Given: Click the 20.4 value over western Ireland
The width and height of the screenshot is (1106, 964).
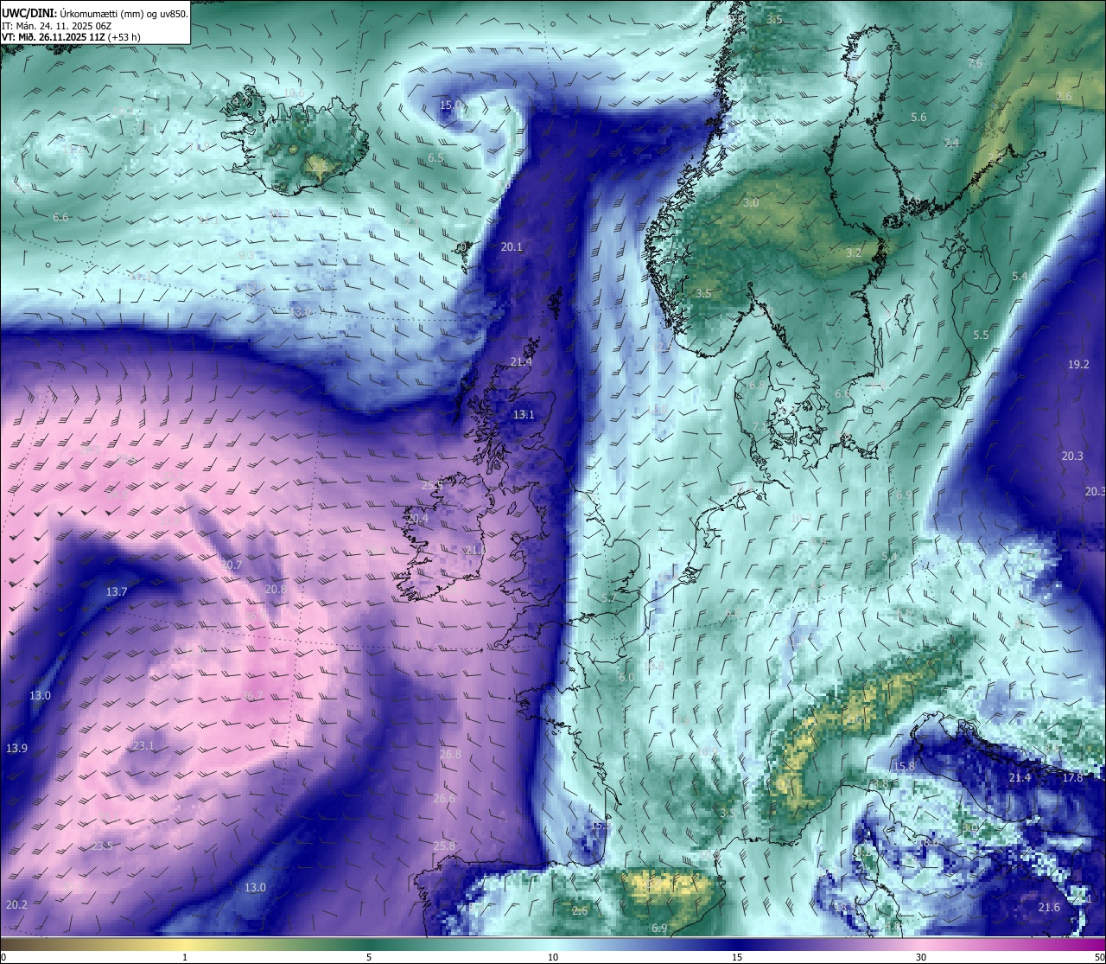Looking at the screenshot, I should 417,519.
